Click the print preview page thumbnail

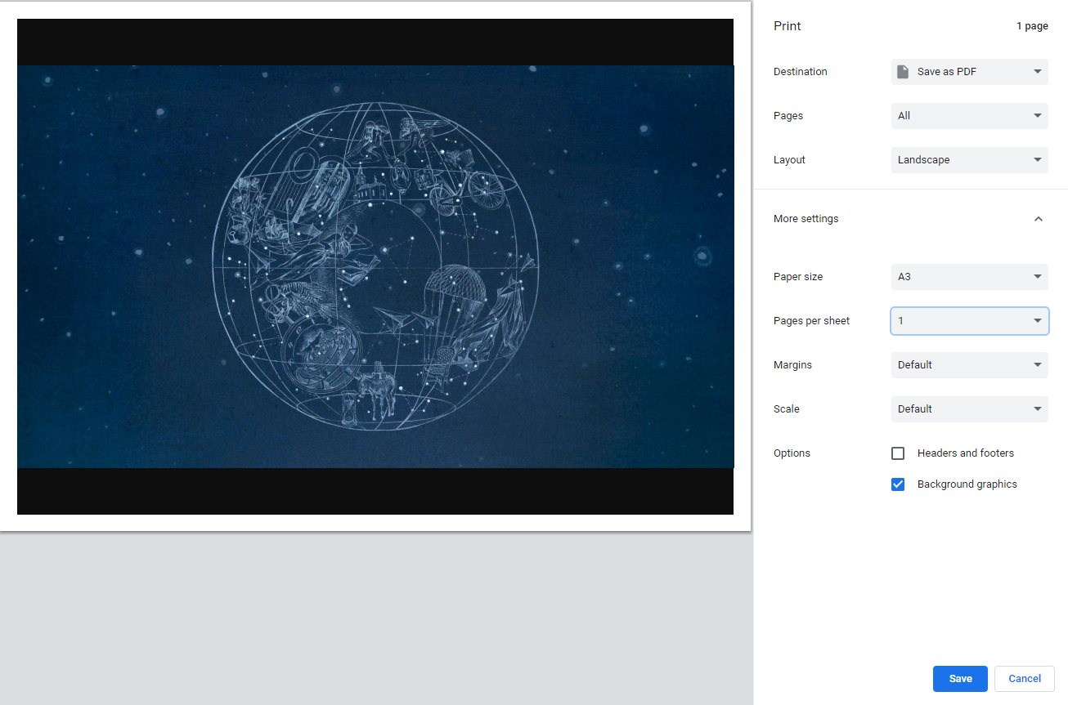coord(375,266)
